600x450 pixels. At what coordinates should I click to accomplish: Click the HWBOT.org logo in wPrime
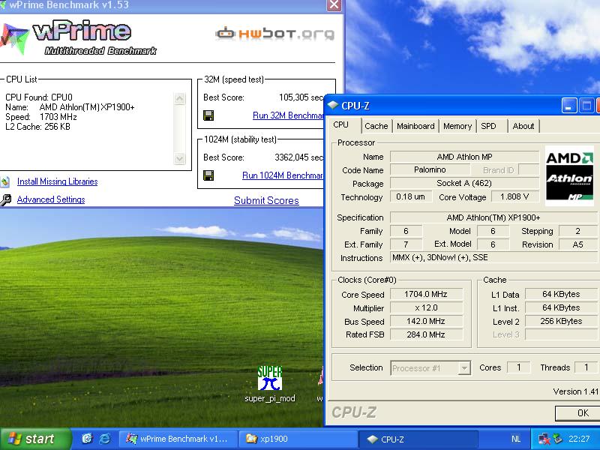coord(274,34)
